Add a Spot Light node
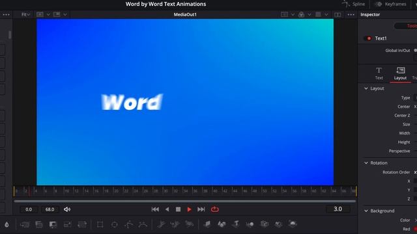Viewport: 417px width, 234px height. 278,224
